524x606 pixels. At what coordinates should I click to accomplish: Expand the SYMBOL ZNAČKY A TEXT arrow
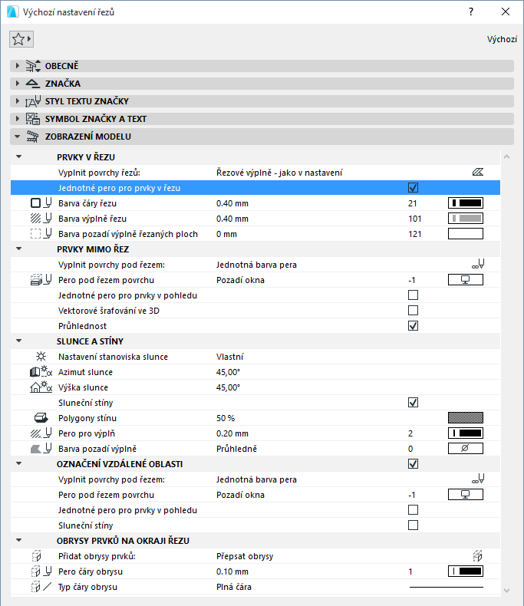click(x=18, y=119)
